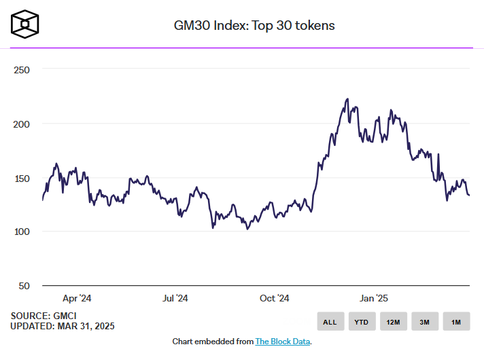
Task: Choose the 3M range button
Action: (423, 321)
